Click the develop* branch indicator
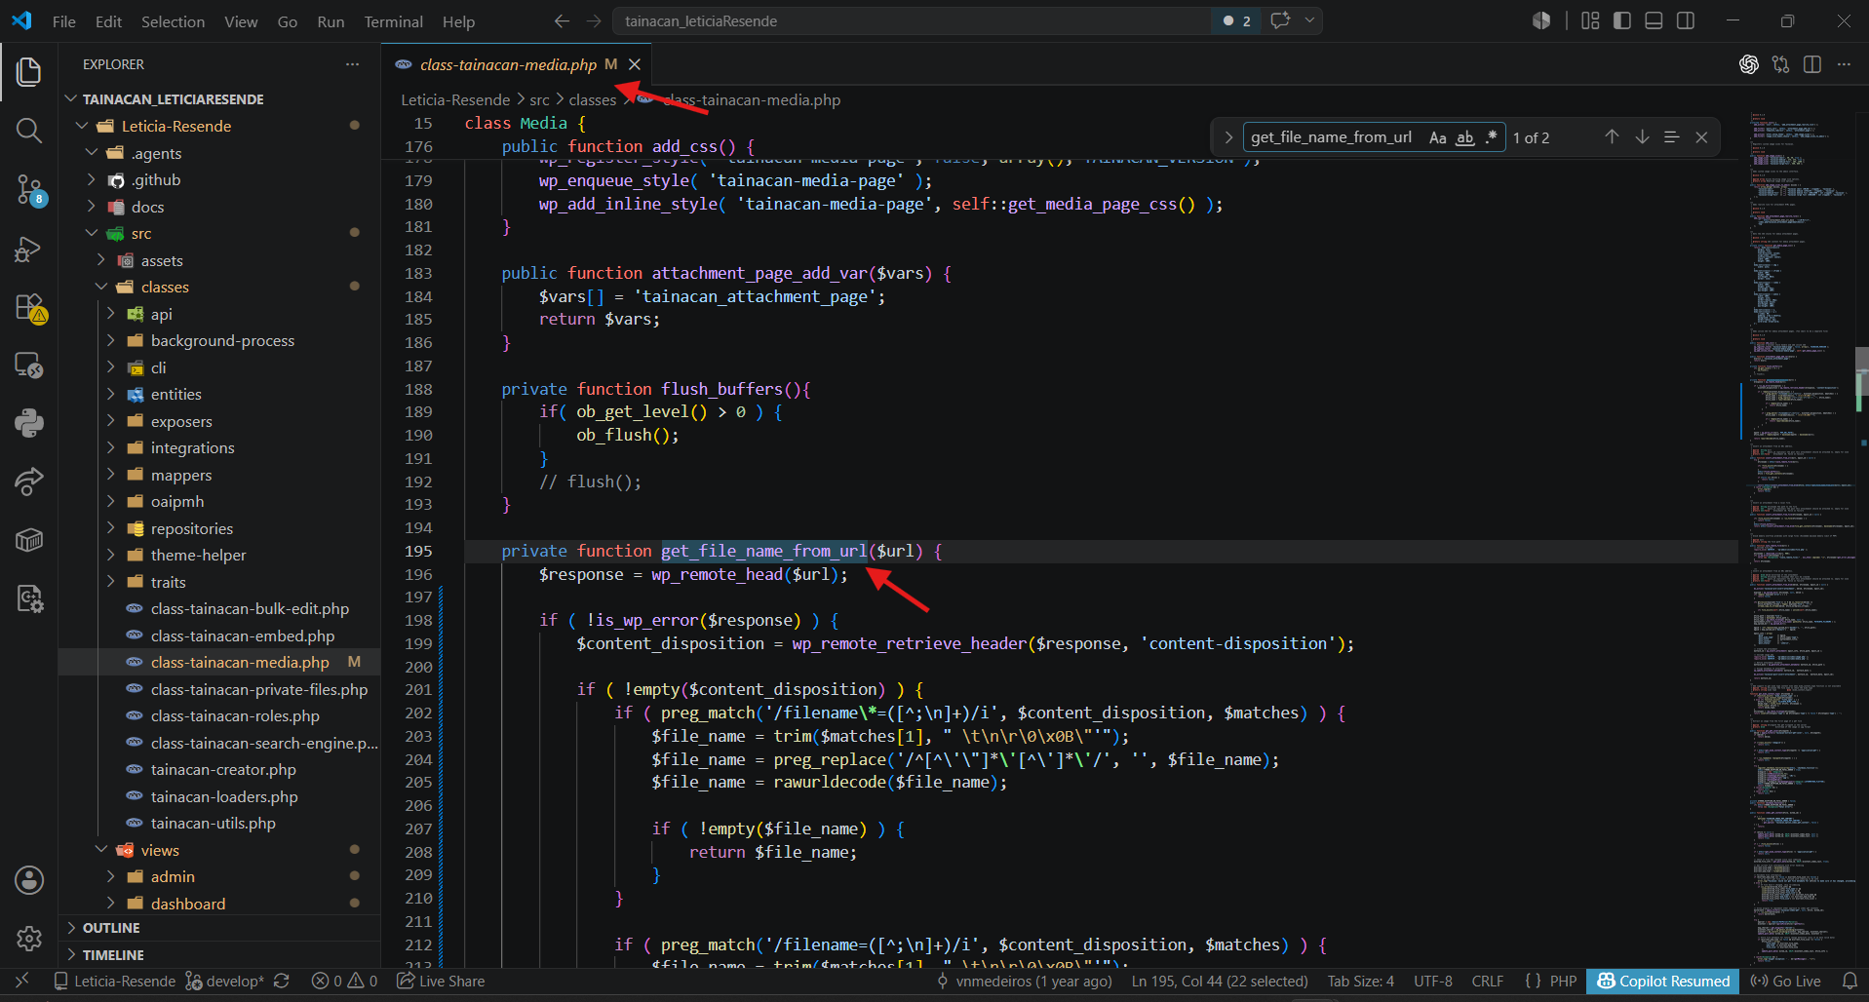The height and width of the screenshot is (1002, 1869). [225, 981]
